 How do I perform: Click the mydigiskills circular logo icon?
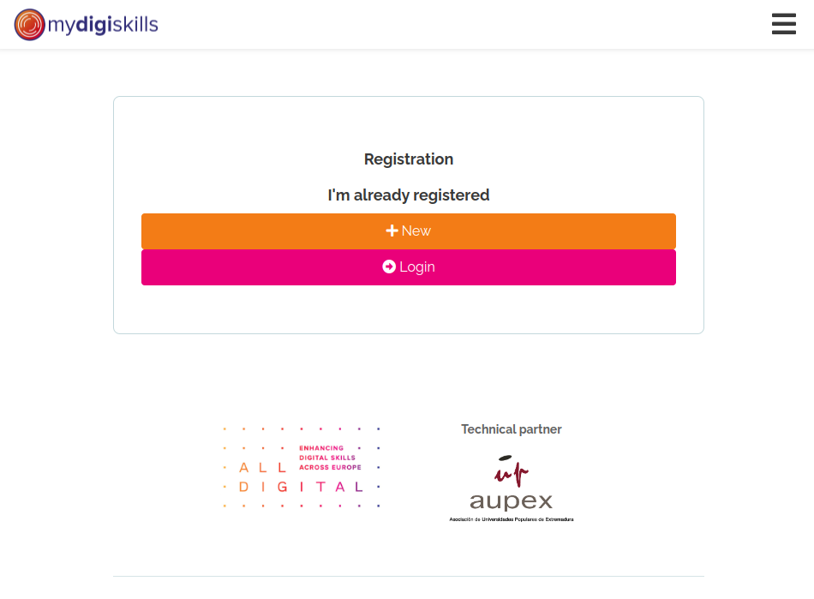(29, 25)
